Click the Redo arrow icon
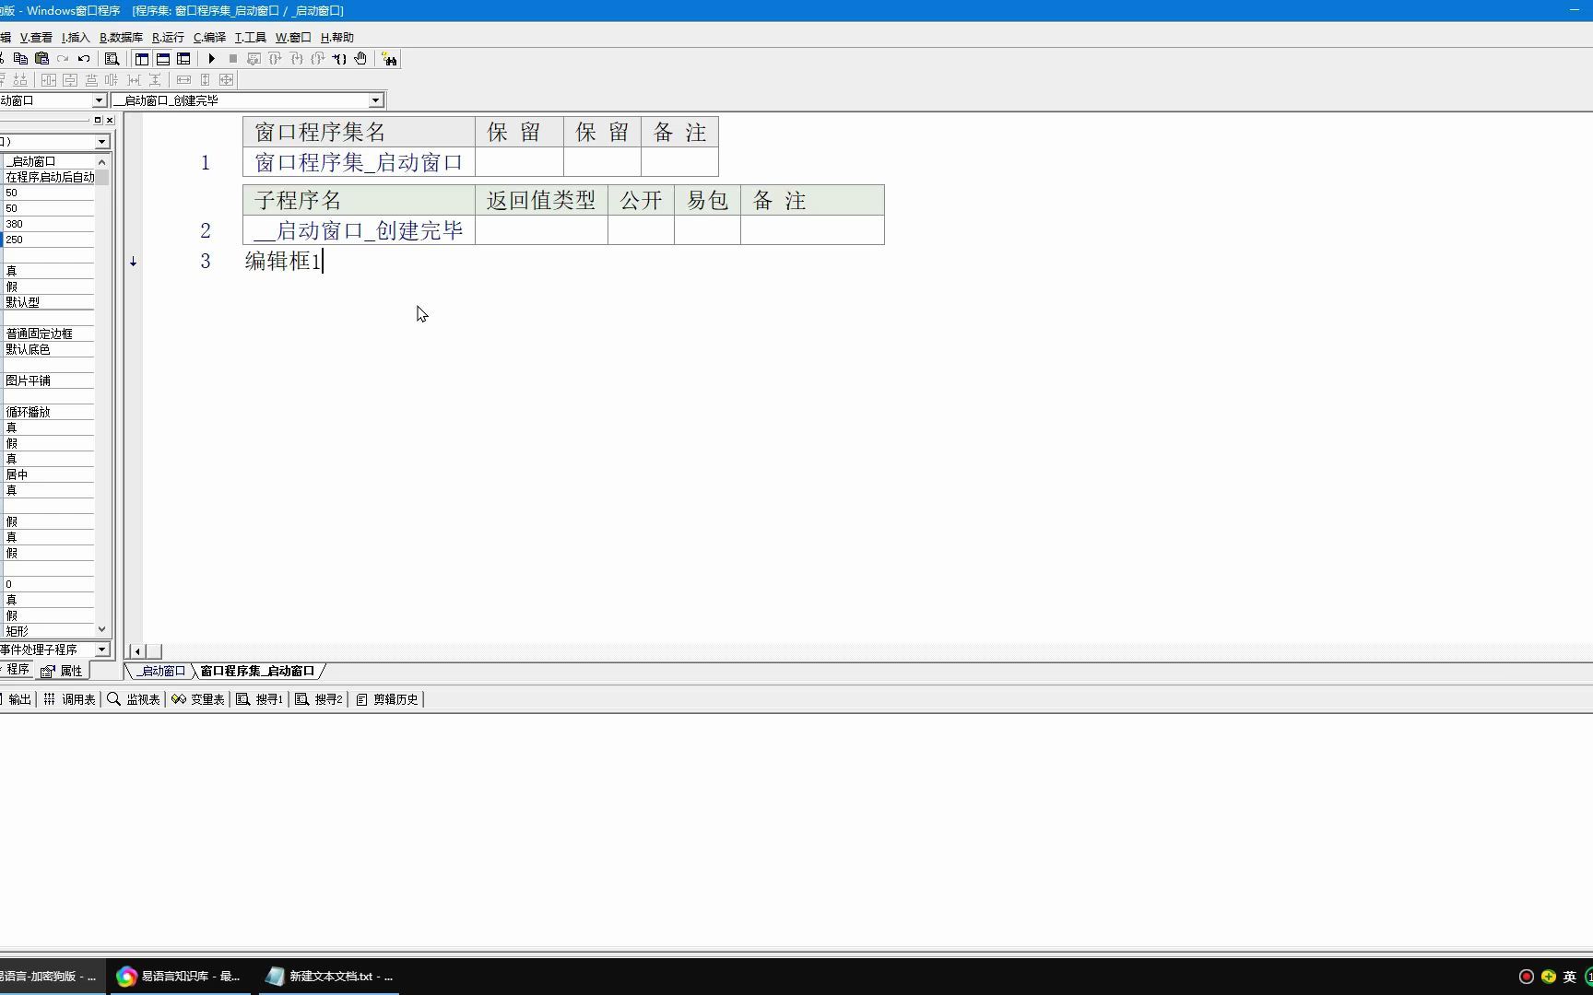 point(63,59)
